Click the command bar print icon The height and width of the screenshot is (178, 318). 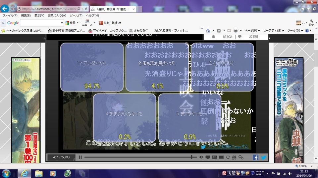[236, 31]
